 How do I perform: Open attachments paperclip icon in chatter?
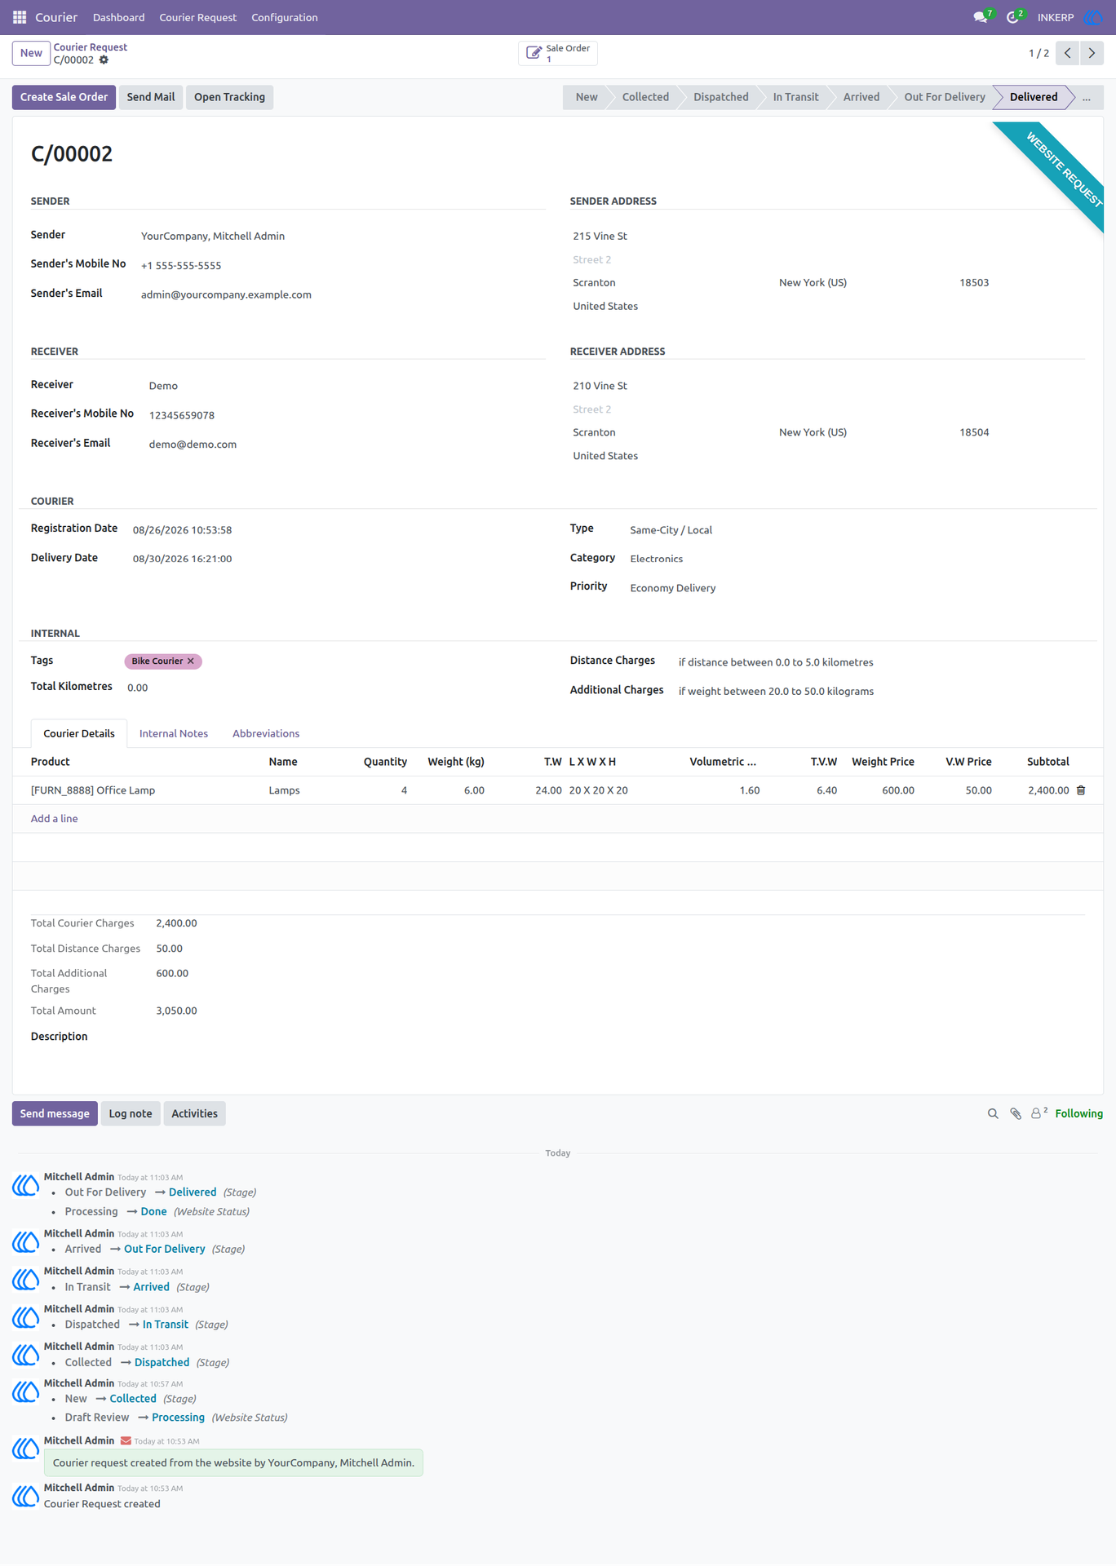tap(1016, 1113)
